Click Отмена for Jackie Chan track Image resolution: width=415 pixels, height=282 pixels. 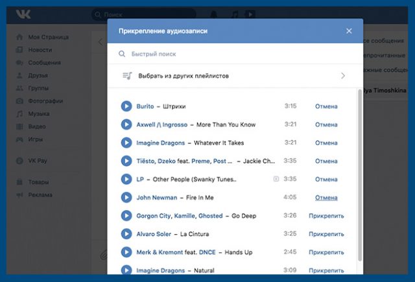[326, 161]
